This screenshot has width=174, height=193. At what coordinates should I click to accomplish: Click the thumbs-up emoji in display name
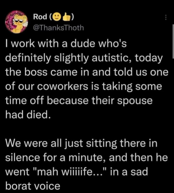(67, 17)
